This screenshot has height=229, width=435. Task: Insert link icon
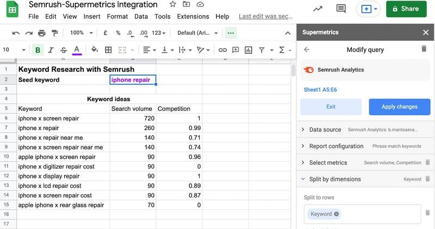pos(222,50)
